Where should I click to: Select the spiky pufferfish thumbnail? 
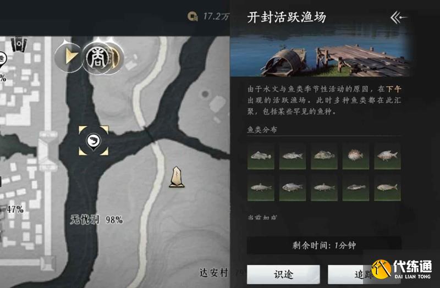(355, 156)
